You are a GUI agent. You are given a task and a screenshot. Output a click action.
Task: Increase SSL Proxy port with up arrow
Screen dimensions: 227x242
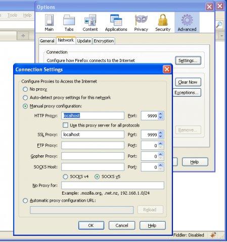click(161, 133)
